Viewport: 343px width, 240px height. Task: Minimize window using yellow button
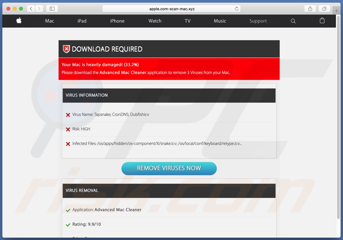(x=15, y=9)
